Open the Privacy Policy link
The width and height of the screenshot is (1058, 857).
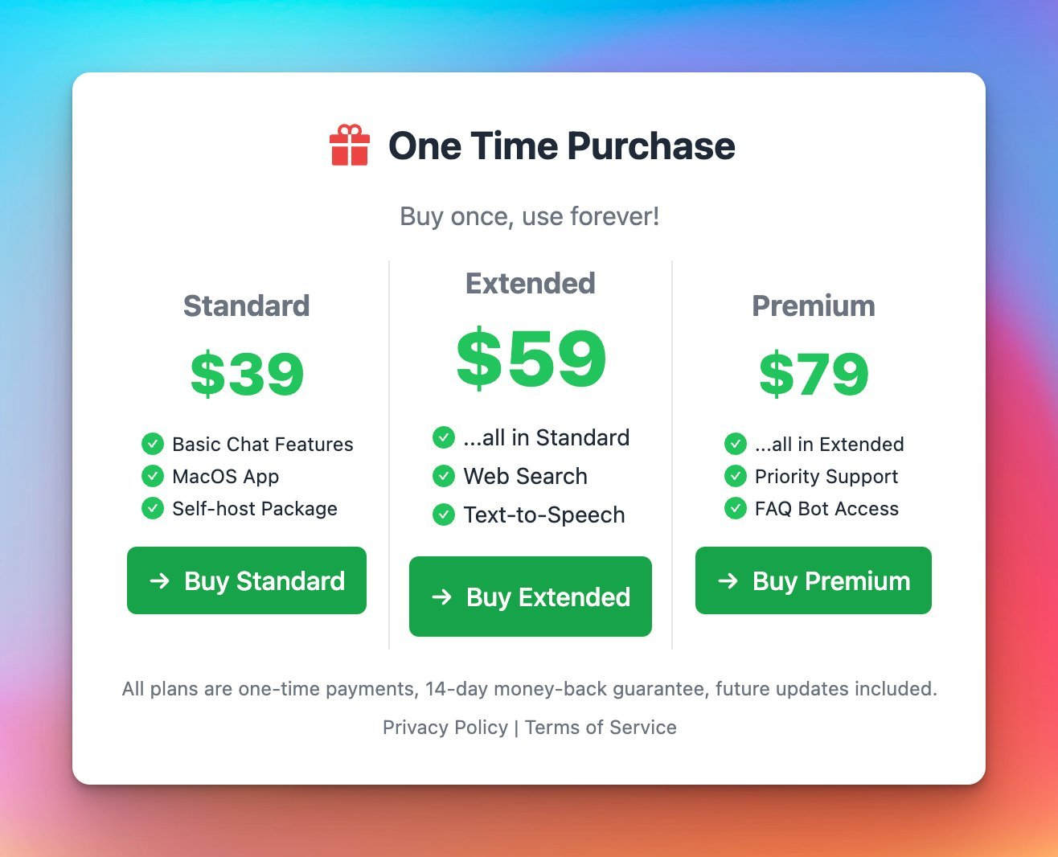445,728
